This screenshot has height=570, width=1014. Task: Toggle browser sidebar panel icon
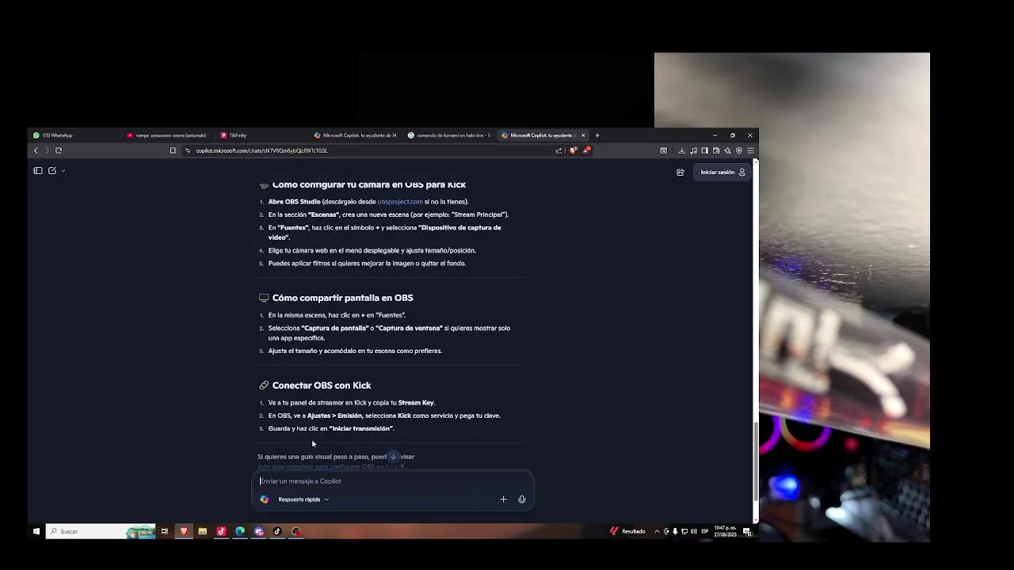point(704,150)
